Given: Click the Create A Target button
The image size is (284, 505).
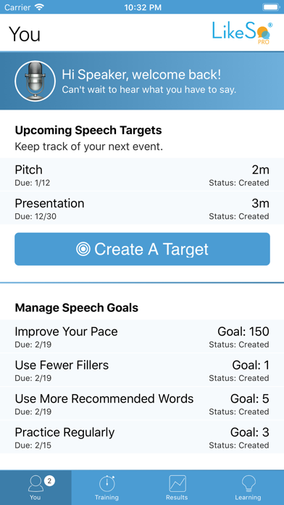Looking at the screenshot, I should 142,249.
